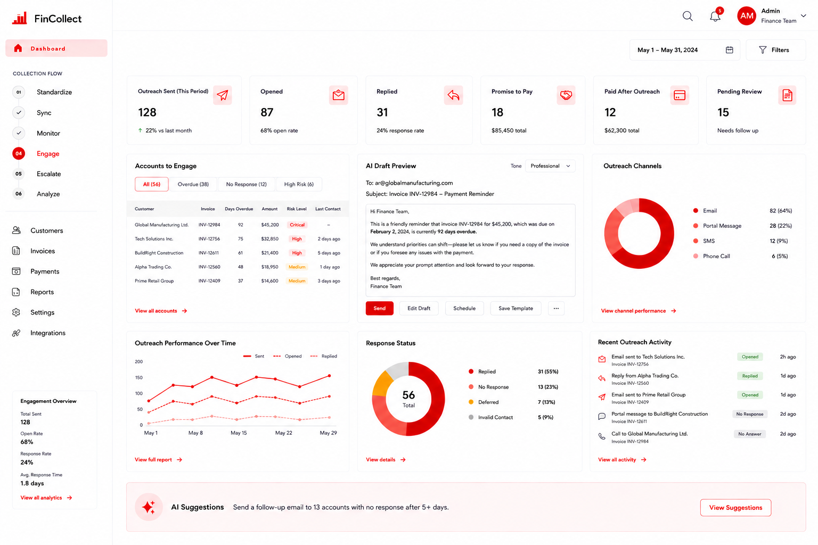Click document icon in Pending Review card
Viewport: 818px width, 545px height.
(787, 95)
